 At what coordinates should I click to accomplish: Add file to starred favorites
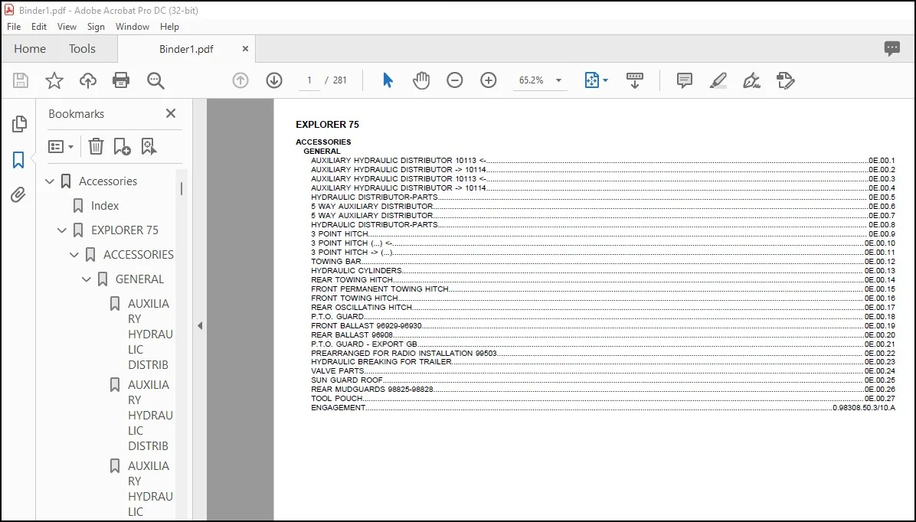pos(54,80)
